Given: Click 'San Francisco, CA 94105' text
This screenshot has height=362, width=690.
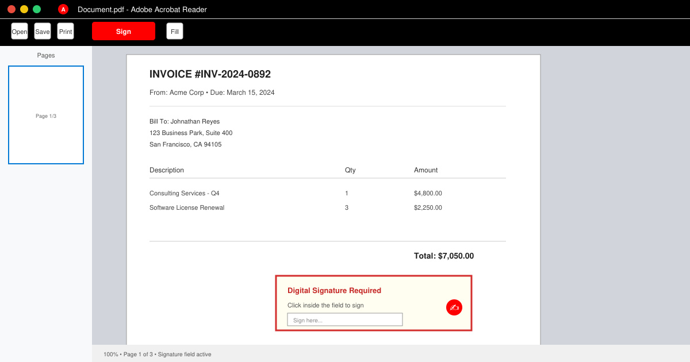Looking at the screenshot, I should point(185,144).
